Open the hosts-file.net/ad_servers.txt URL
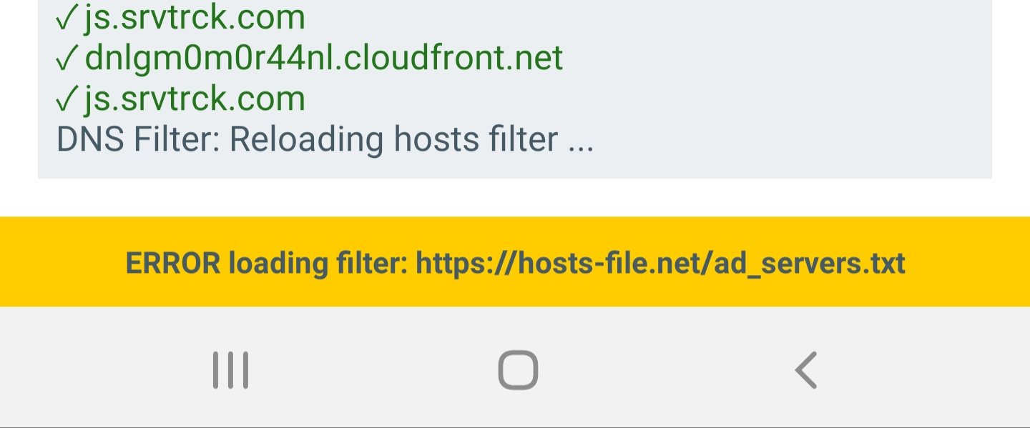The height and width of the screenshot is (428, 1030). coord(661,263)
